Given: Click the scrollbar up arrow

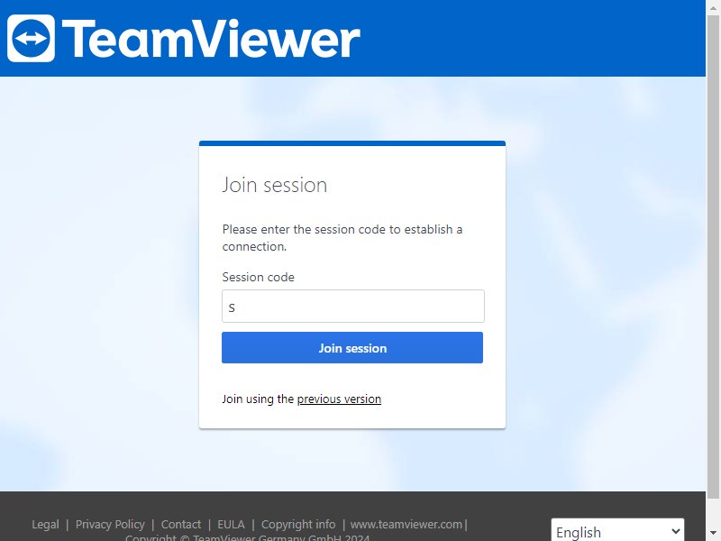Looking at the screenshot, I should (713, 7).
